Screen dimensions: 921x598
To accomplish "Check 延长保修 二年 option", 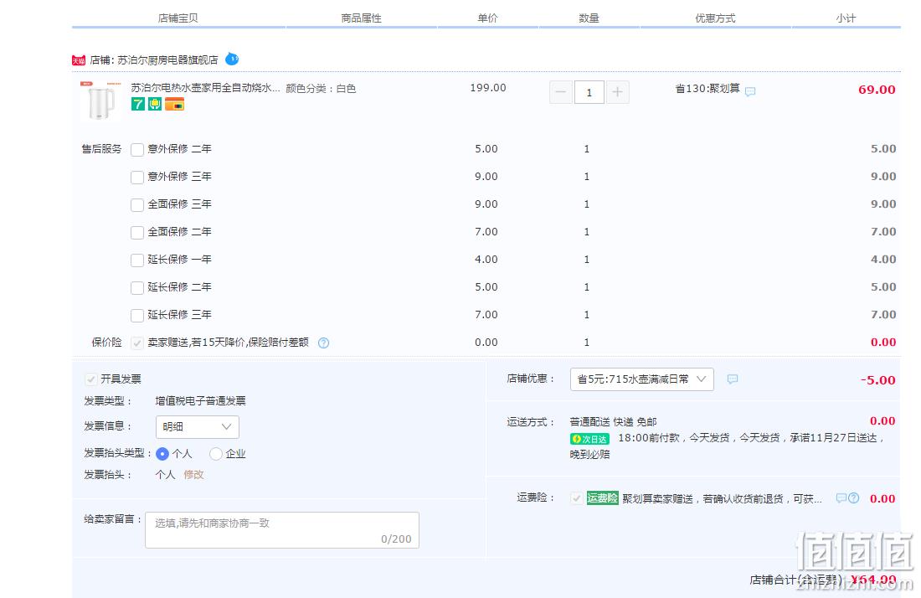I will (x=136, y=288).
